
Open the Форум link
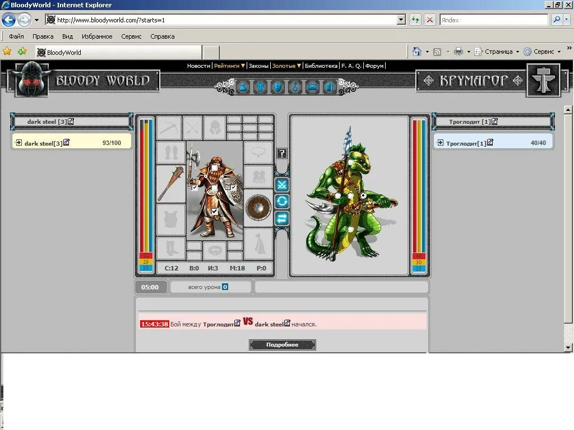374,66
